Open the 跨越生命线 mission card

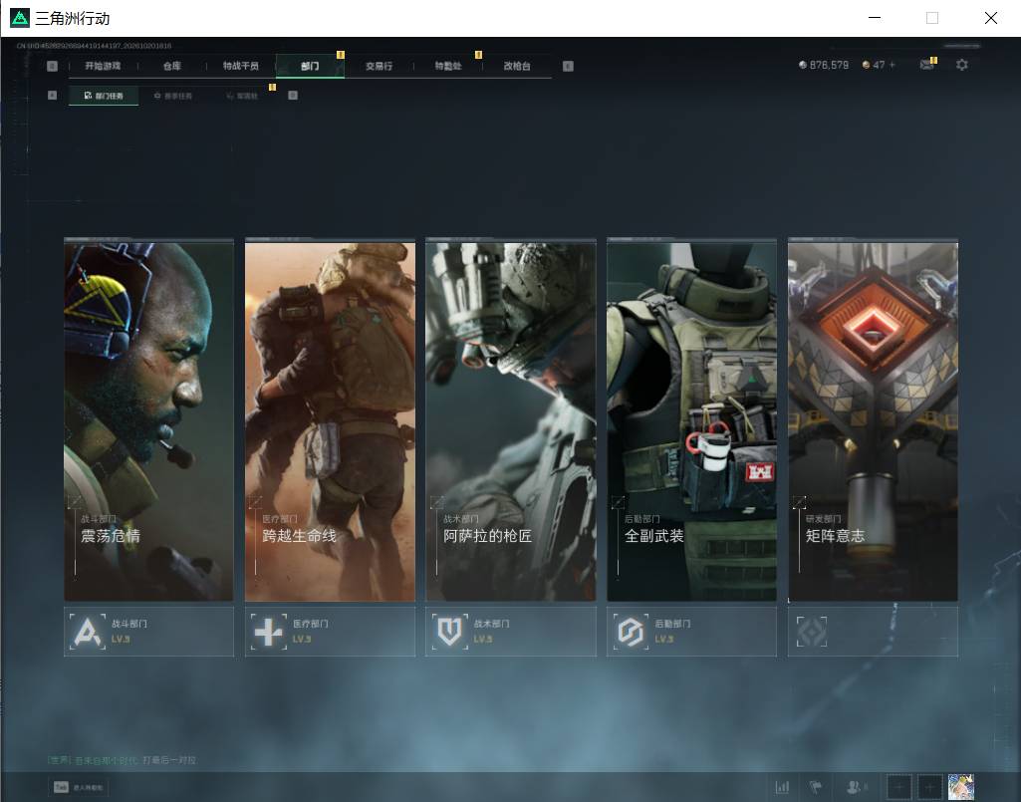click(330, 420)
